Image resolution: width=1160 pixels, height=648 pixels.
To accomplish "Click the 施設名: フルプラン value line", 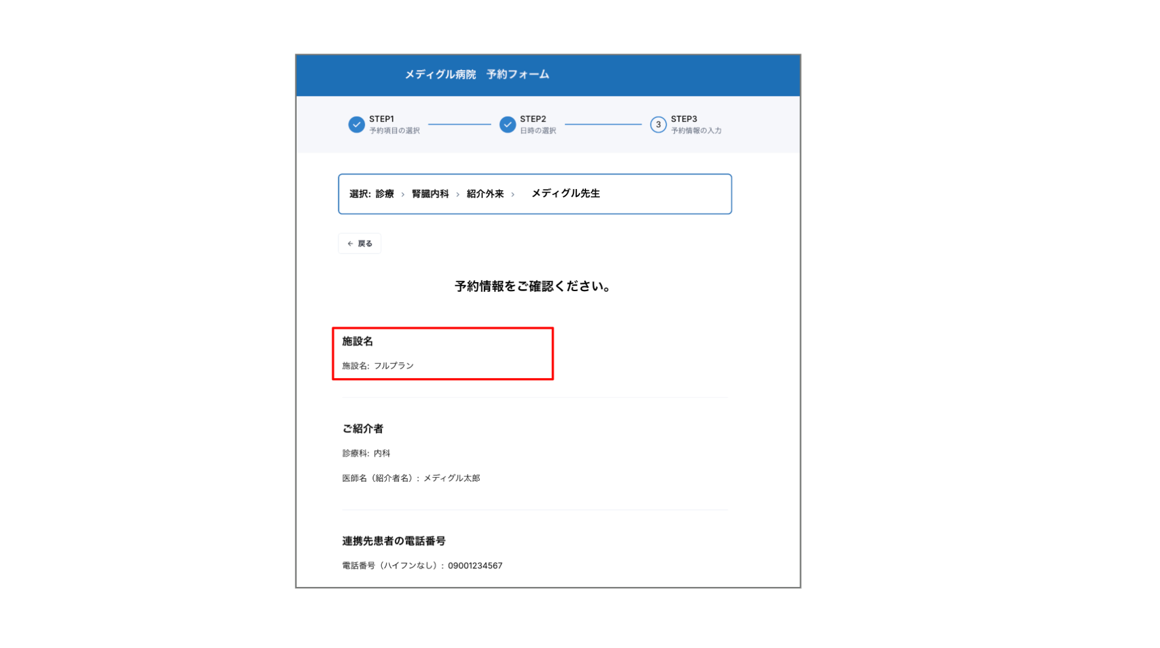I will click(378, 366).
